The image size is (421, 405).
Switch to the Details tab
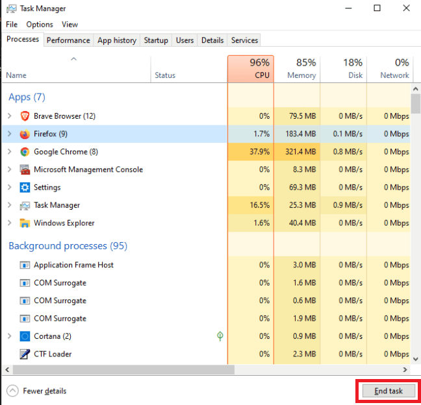click(212, 40)
